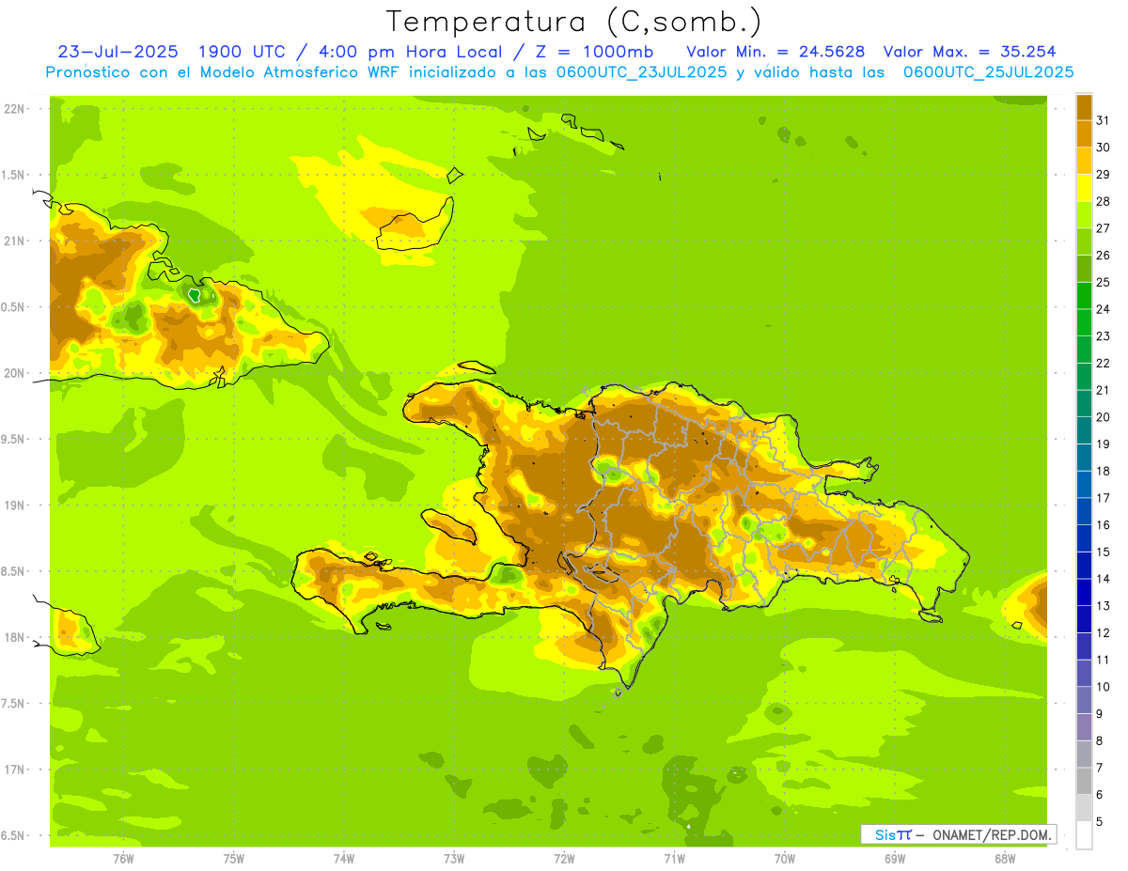Click the "76W" longitude axis label

pyautogui.click(x=123, y=859)
